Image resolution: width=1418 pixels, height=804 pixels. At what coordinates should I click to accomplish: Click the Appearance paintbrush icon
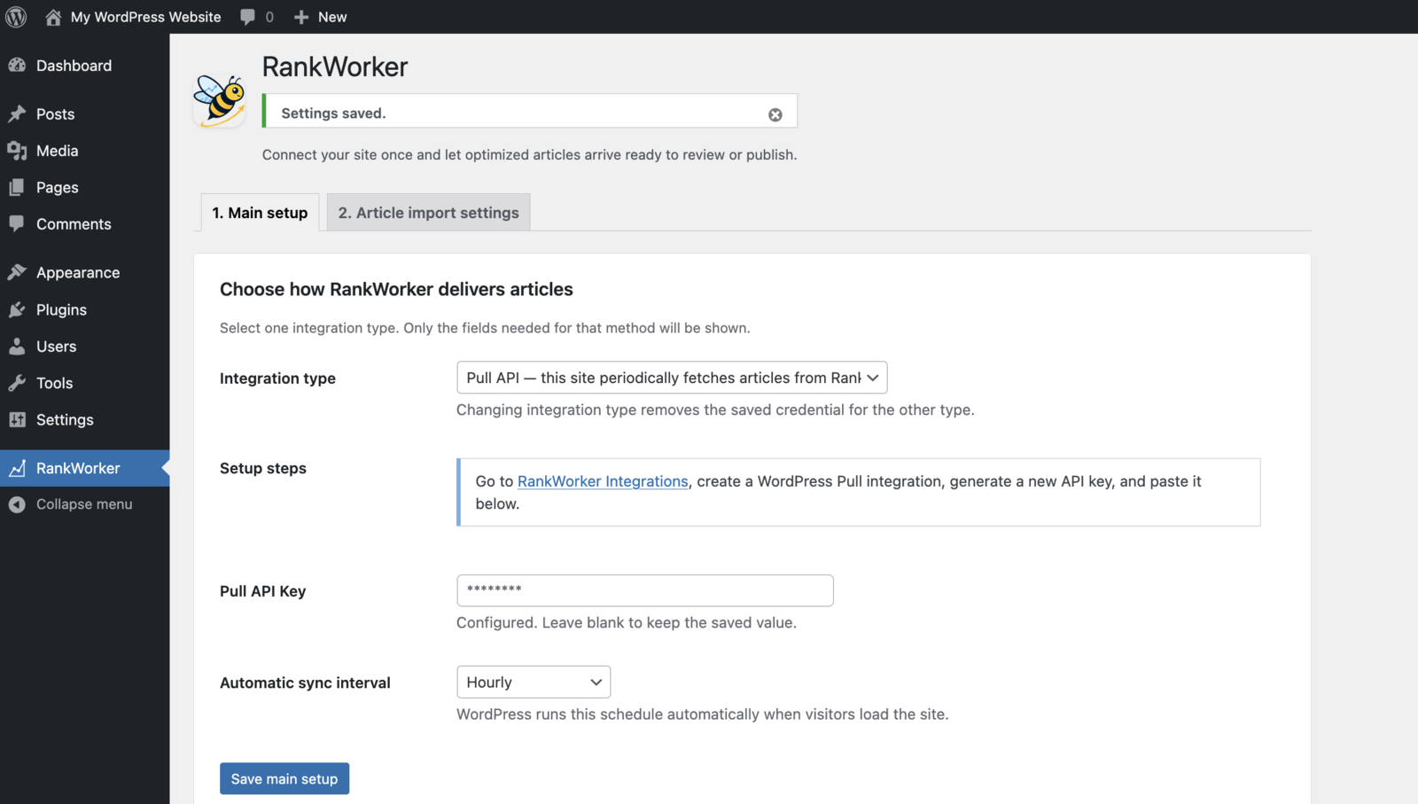click(x=17, y=272)
